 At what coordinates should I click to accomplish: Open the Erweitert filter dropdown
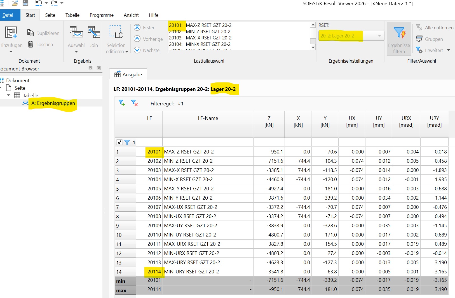[x=449, y=50]
